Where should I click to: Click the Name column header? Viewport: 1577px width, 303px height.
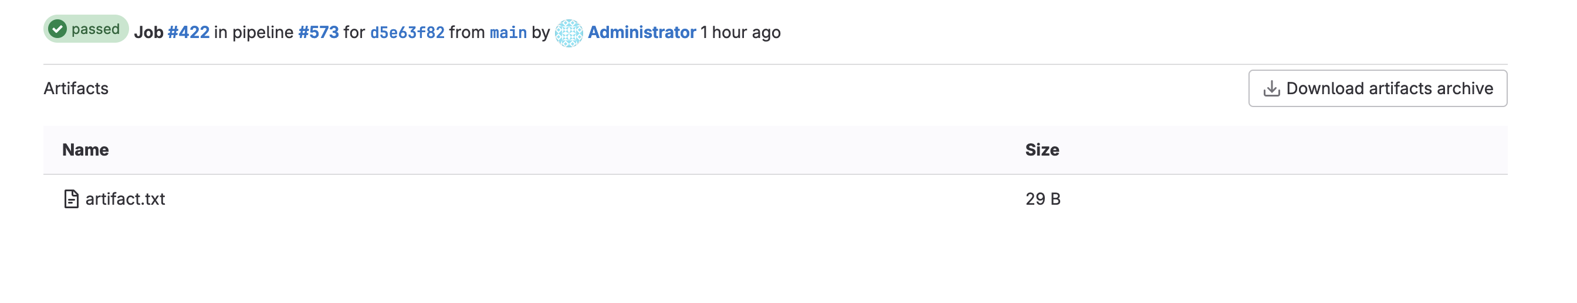[86, 150]
